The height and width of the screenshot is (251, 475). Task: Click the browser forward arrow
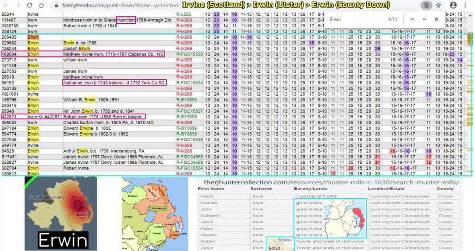pos(17,6)
